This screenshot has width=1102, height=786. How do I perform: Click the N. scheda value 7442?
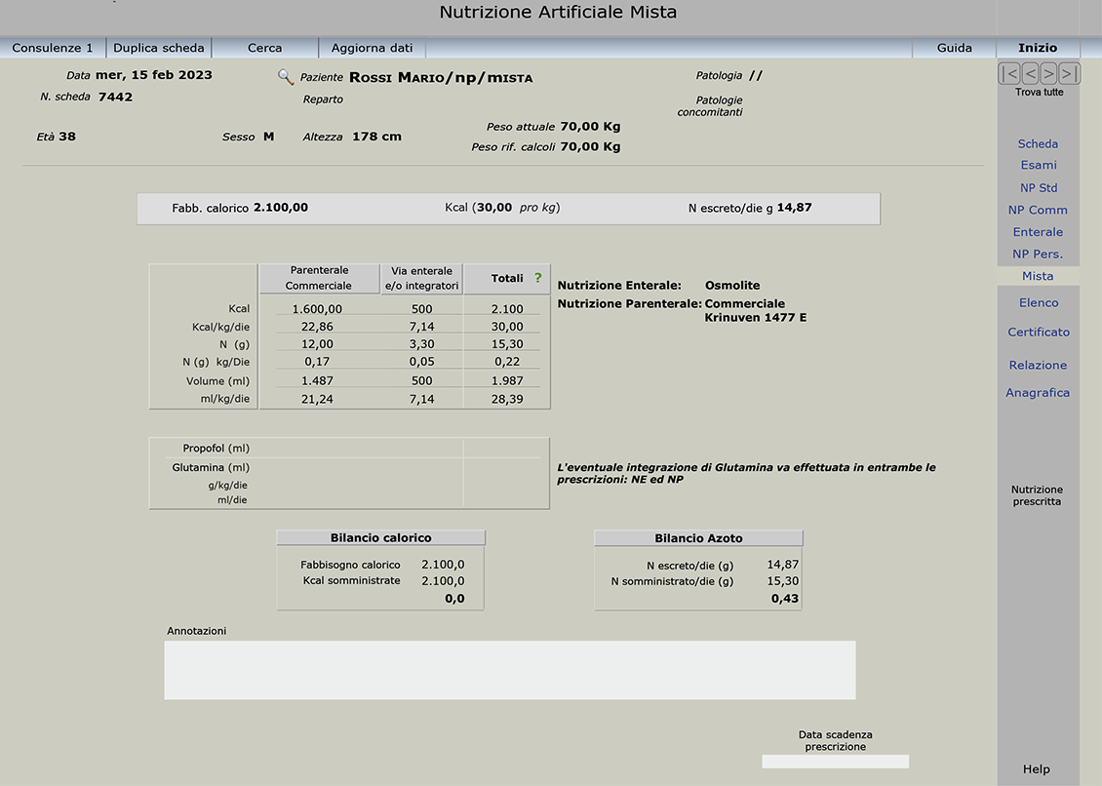click(x=115, y=97)
